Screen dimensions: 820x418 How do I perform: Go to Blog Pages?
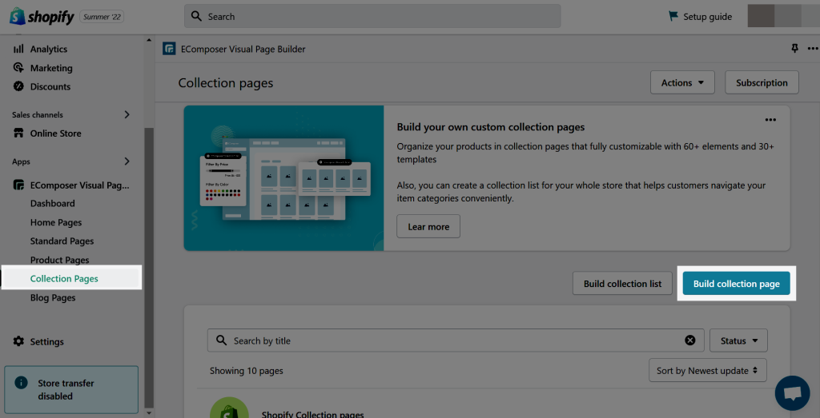53,297
